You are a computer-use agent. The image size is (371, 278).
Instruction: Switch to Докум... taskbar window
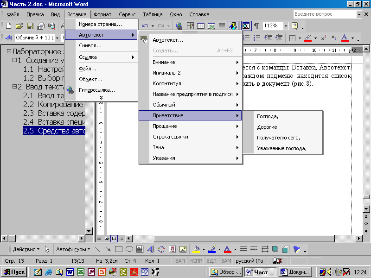pyautogui.click(x=295, y=272)
